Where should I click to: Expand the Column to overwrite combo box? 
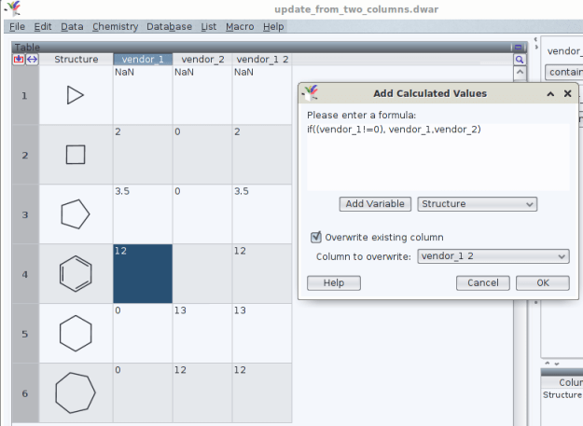[x=493, y=256]
